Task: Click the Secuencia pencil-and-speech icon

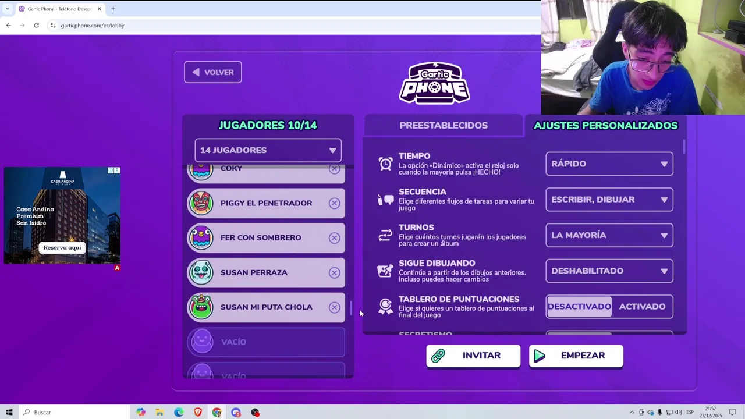Action: pos(385,200)
